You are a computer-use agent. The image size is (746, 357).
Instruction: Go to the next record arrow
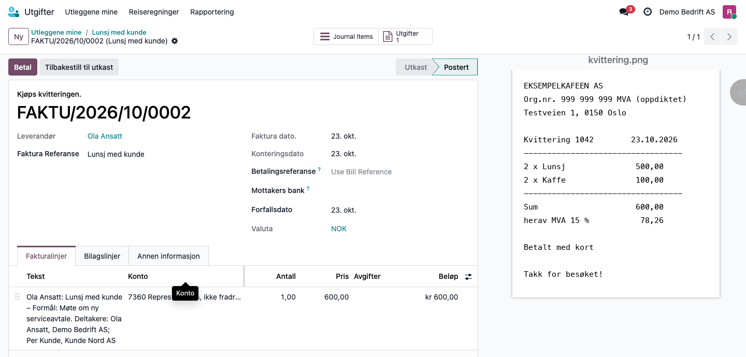(729, 37)
